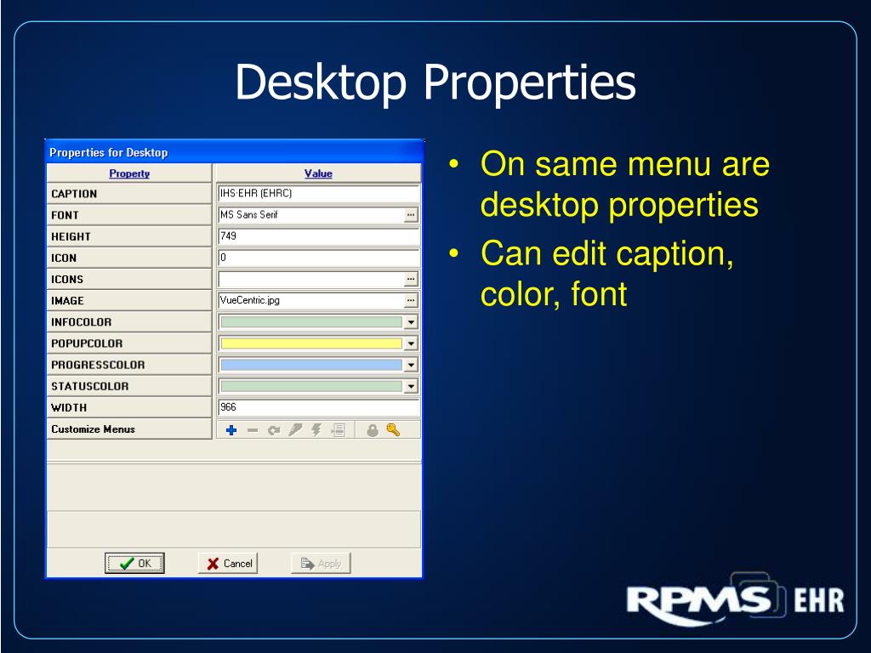
Task: Click the gray padlock icon
Action: (373, 429)
